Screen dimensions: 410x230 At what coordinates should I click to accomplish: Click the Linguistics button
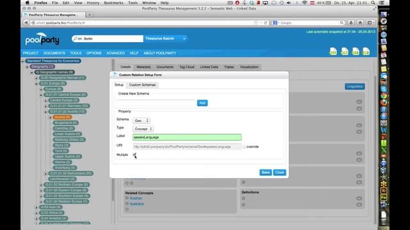click(354, 86)
